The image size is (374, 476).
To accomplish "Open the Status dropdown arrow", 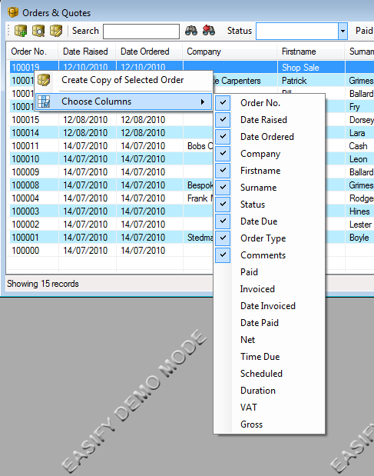I will (x=343, y=31).
